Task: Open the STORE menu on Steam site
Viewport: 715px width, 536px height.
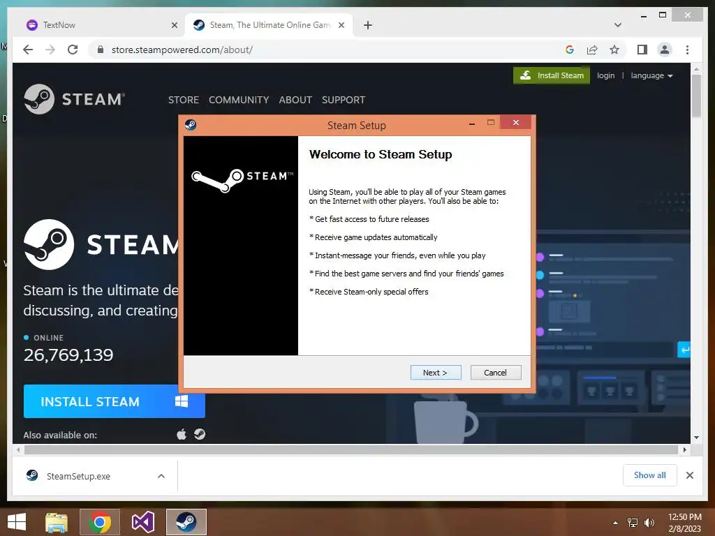Action: click(x=184, y=100)
